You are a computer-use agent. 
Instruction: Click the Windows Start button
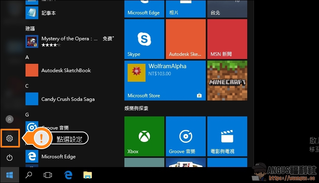(10, 175)
